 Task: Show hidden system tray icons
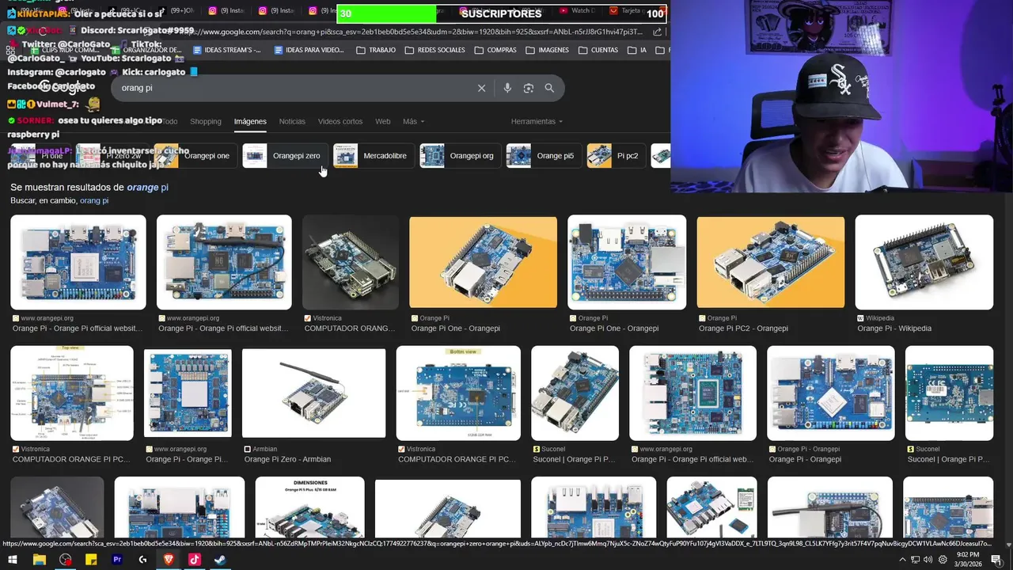(902, 560)
